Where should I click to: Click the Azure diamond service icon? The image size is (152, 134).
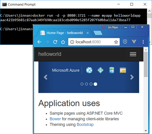pos(100,70)
